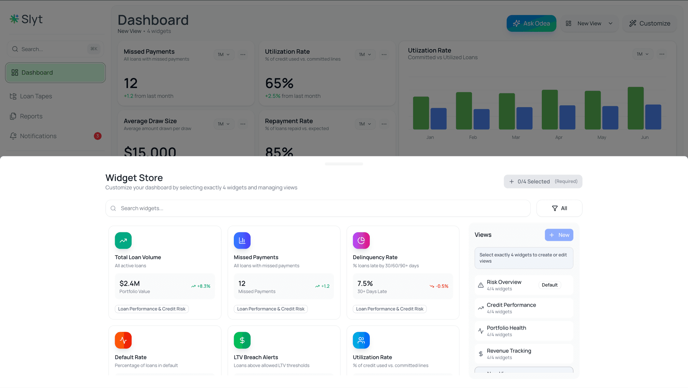Select the Revenue Tracking view

click(524, 354)
